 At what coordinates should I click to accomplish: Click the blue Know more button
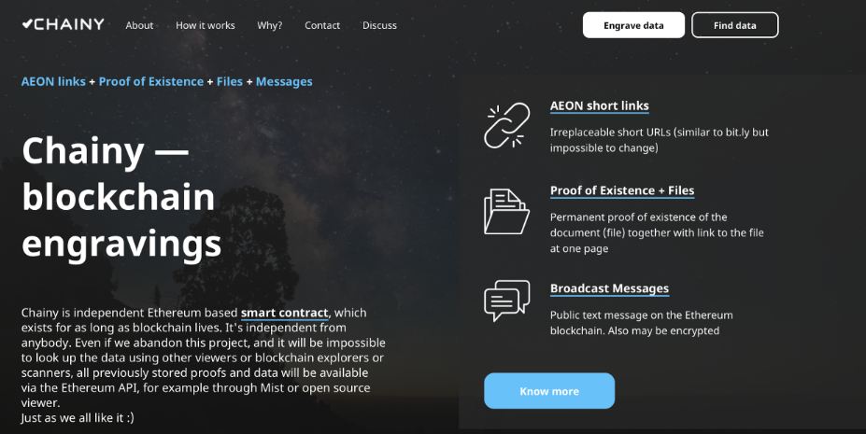(x=549, y=391)
